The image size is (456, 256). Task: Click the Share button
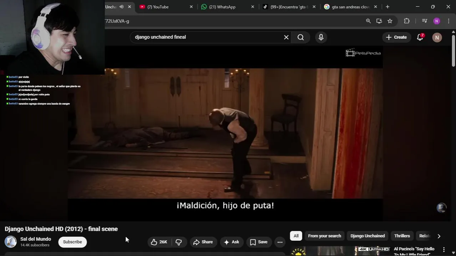(x=203, y=242)
